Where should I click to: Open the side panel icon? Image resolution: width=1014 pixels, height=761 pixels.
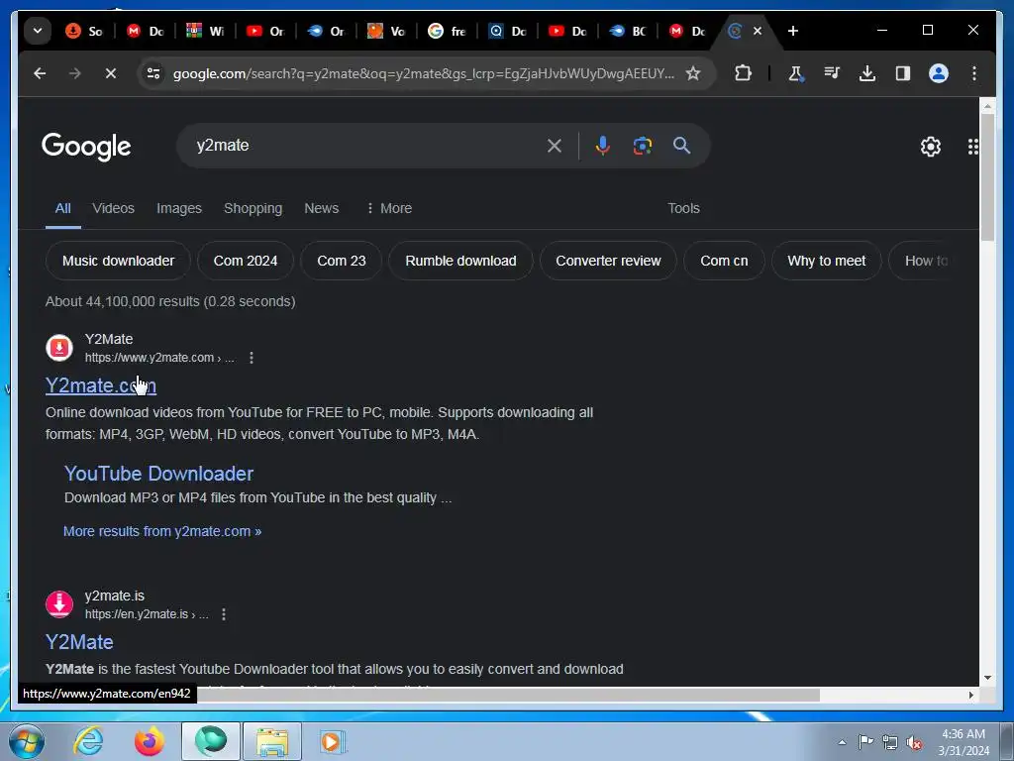coord(903,73)
